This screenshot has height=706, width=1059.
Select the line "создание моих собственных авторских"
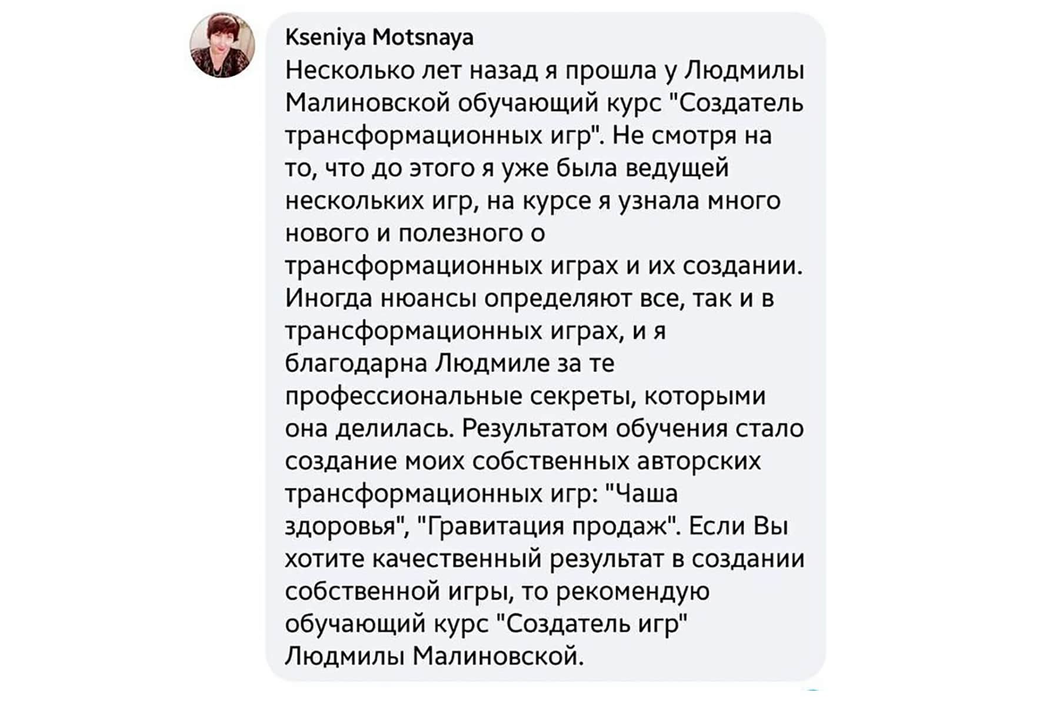pyautogui.click(x=523, y=461)
